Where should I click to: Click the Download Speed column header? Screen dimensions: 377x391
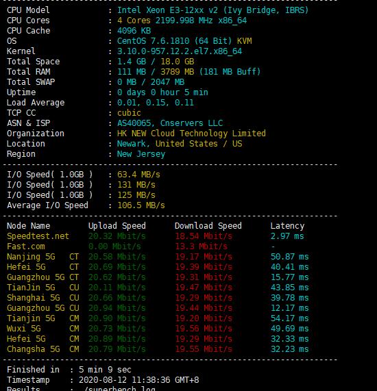pyautogui.click(x=208, y=226)
